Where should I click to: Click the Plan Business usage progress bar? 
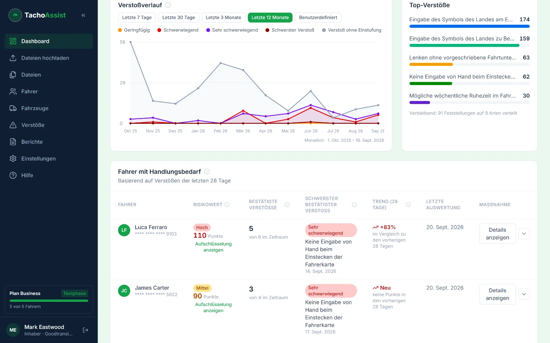click(49, 301)
